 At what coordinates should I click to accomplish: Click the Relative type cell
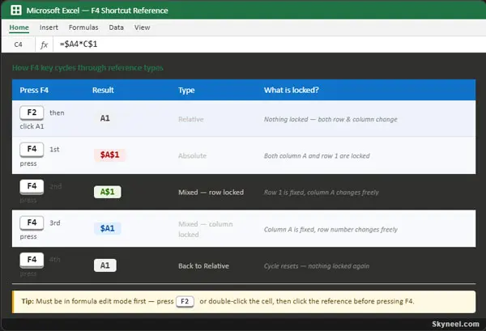tap(191, 120)
